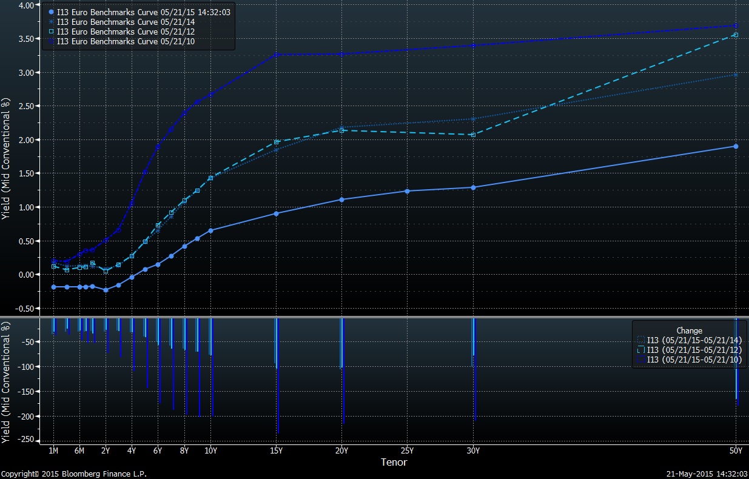The height and width of the screenshot is (479, 749).
Task: Click the 05/21/10 curve point at 50Y
Action: click(736, 25)
